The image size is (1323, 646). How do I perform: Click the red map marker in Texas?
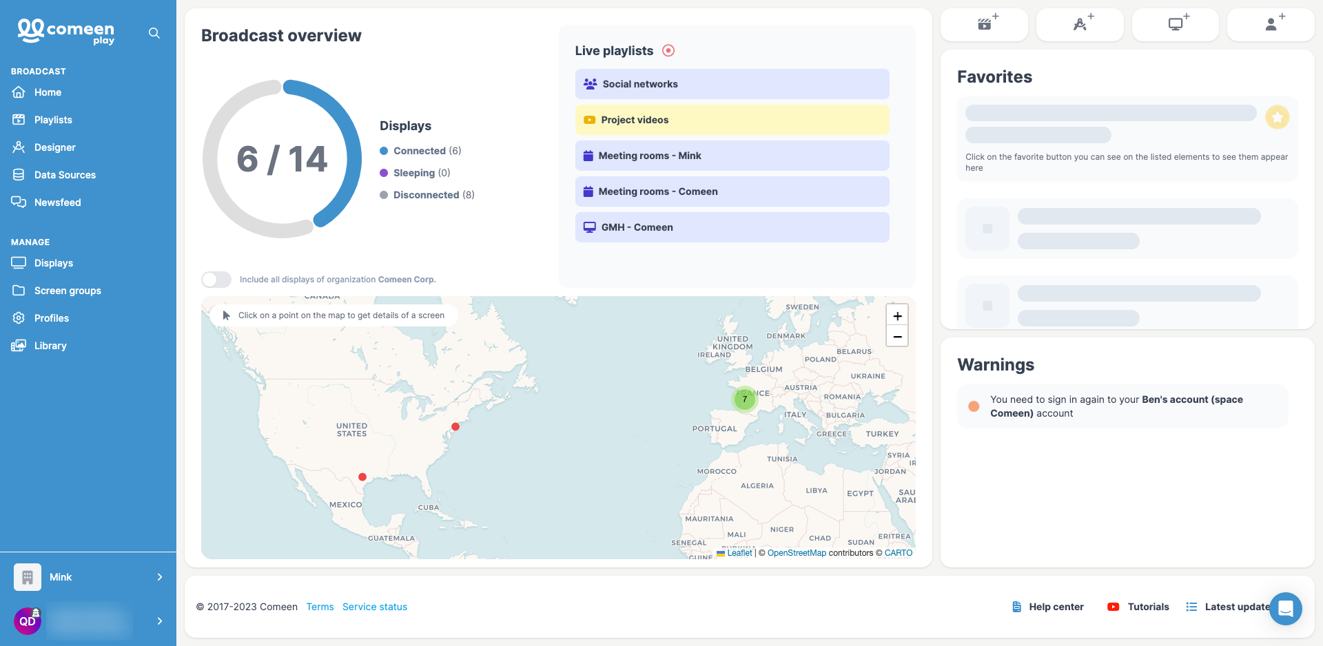pyautogui.click(x=362, y=477)
